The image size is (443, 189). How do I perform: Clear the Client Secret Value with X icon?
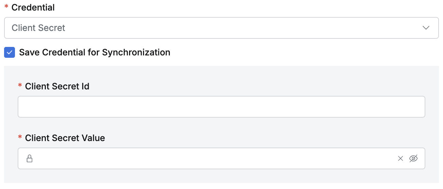(x=401, y=158)
